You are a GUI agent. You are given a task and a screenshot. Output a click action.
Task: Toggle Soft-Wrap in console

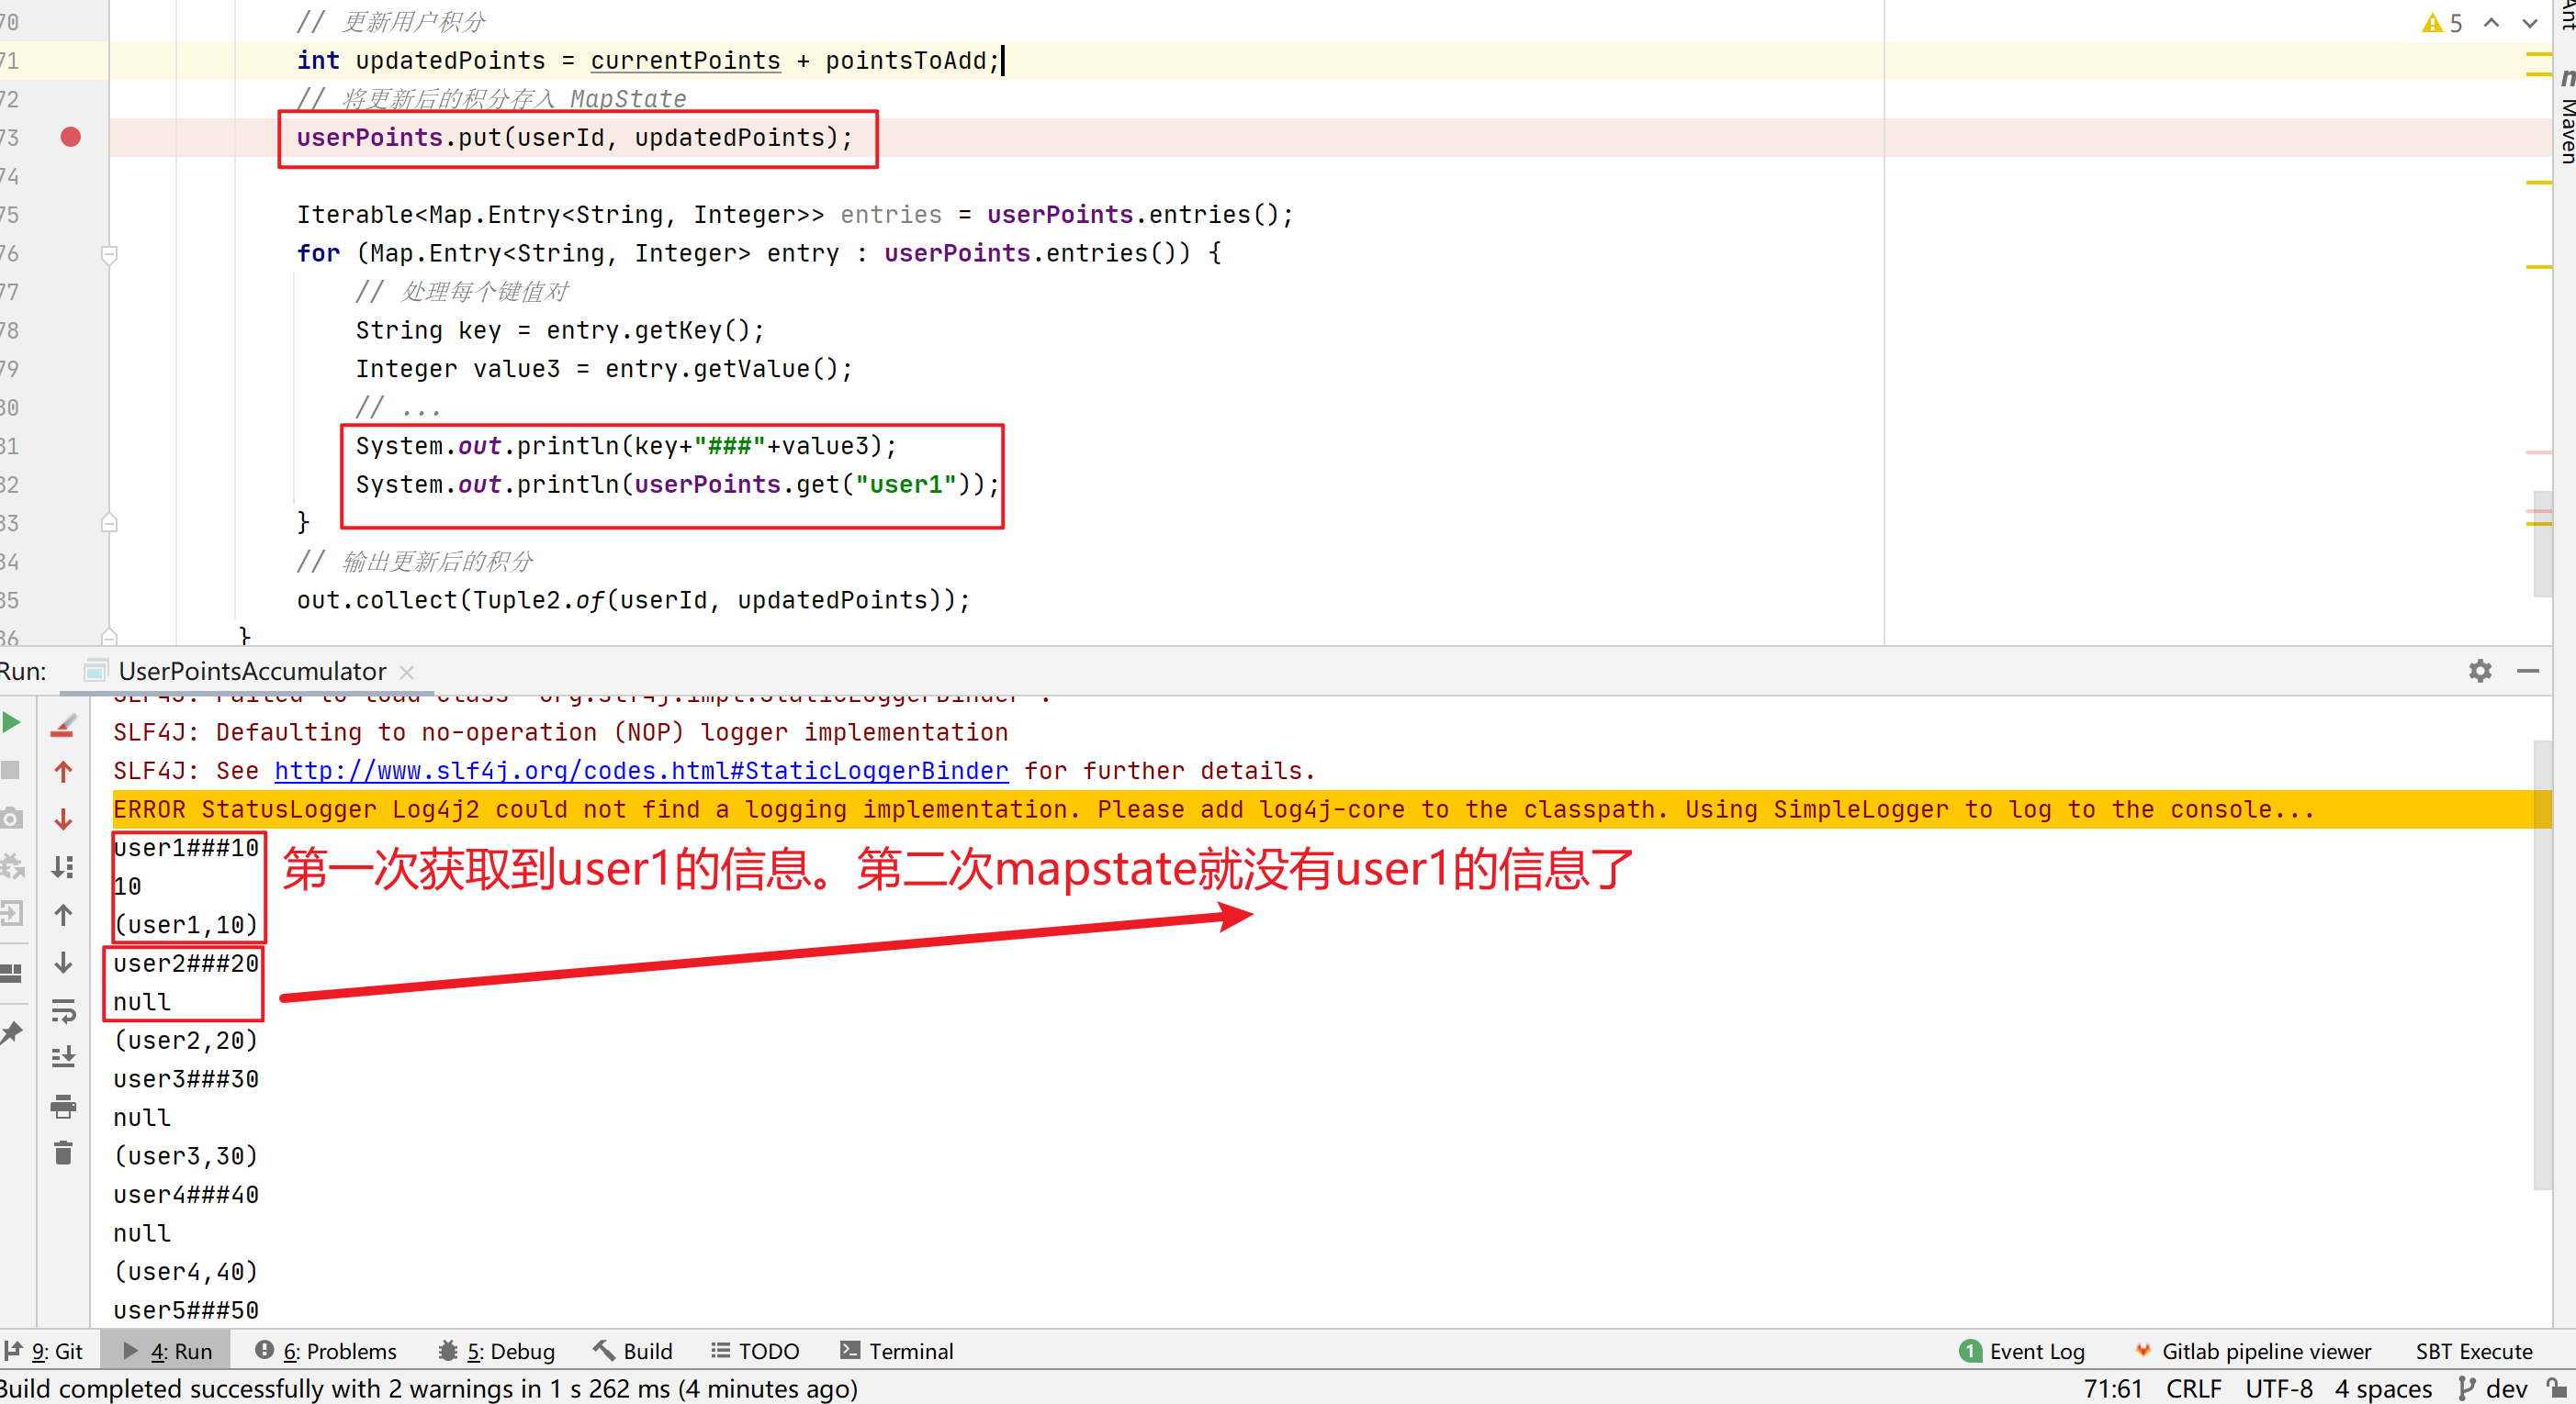coord(63,1010)
